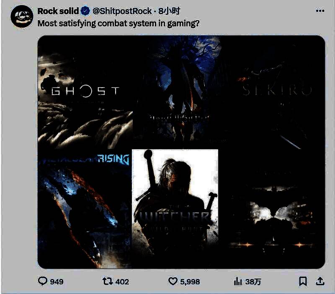Open the three-dot more options menu
Image resolution: width=335 pixels, height=294 pixels.
tap(320, 11)
